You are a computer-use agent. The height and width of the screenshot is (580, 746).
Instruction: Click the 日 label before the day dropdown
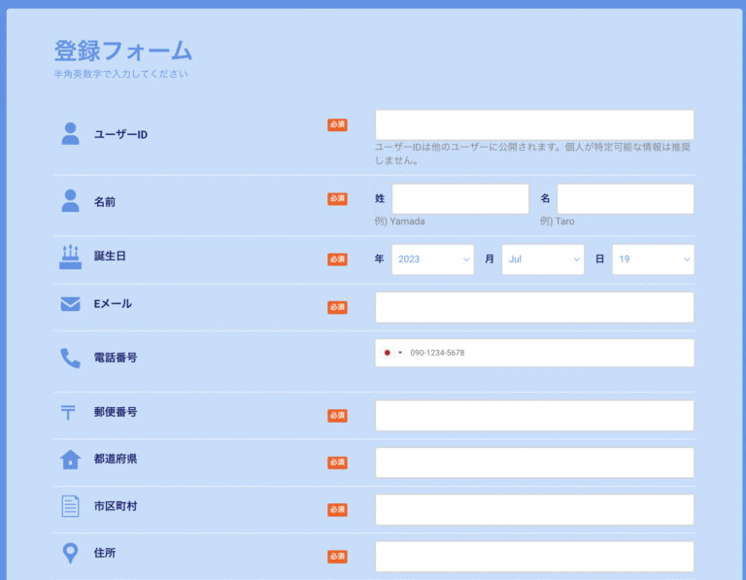point(599,258)
